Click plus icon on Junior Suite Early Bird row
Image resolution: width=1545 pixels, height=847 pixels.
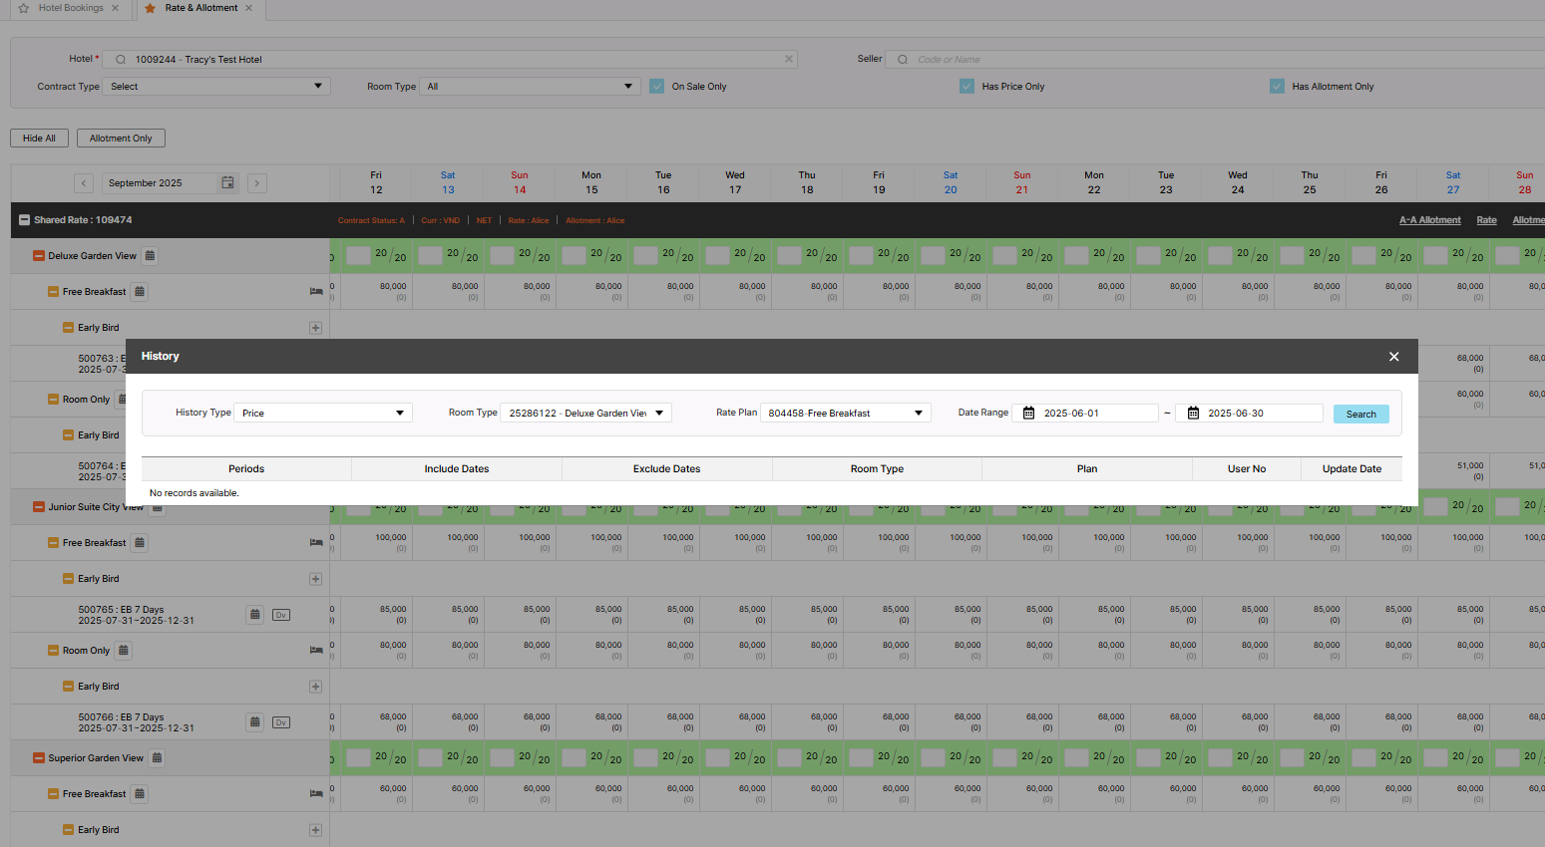315,579
